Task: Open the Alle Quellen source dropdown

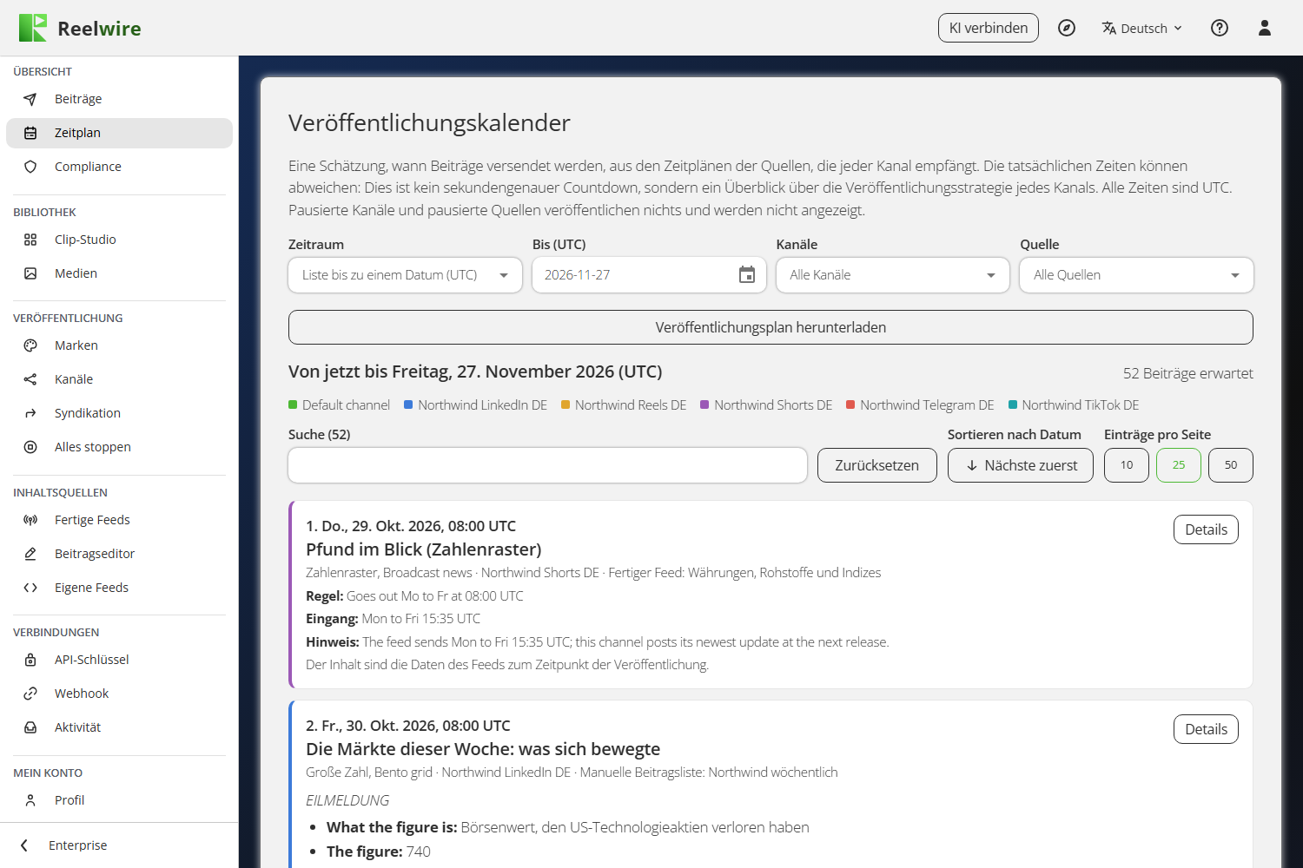Action: tap(1136, 275)
